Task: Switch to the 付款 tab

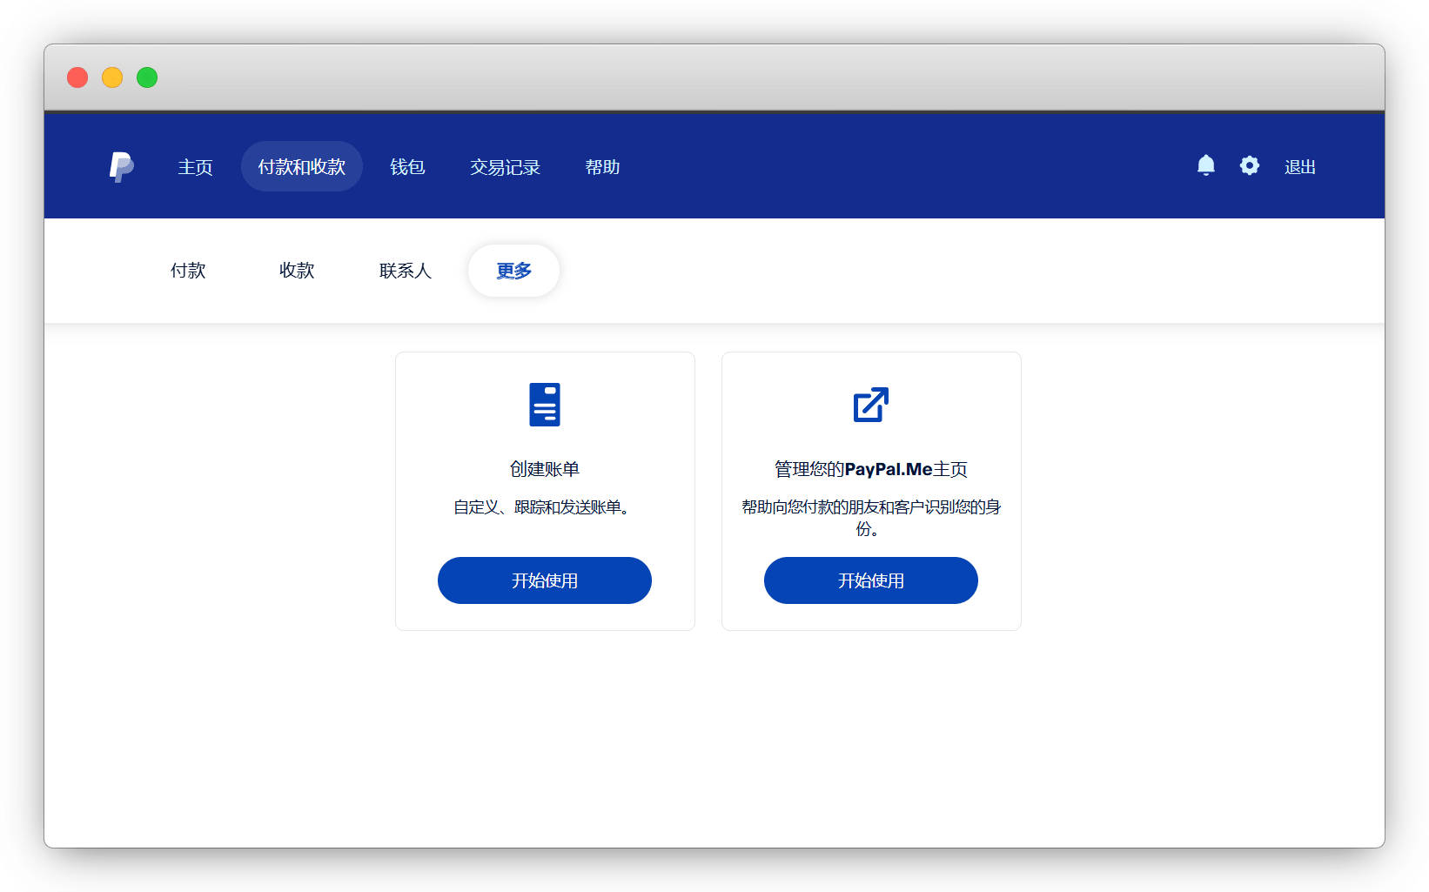Action: (188, 271)
